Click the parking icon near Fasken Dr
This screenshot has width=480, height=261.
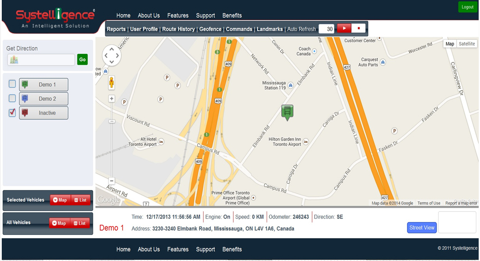click(x=394, y=131)
